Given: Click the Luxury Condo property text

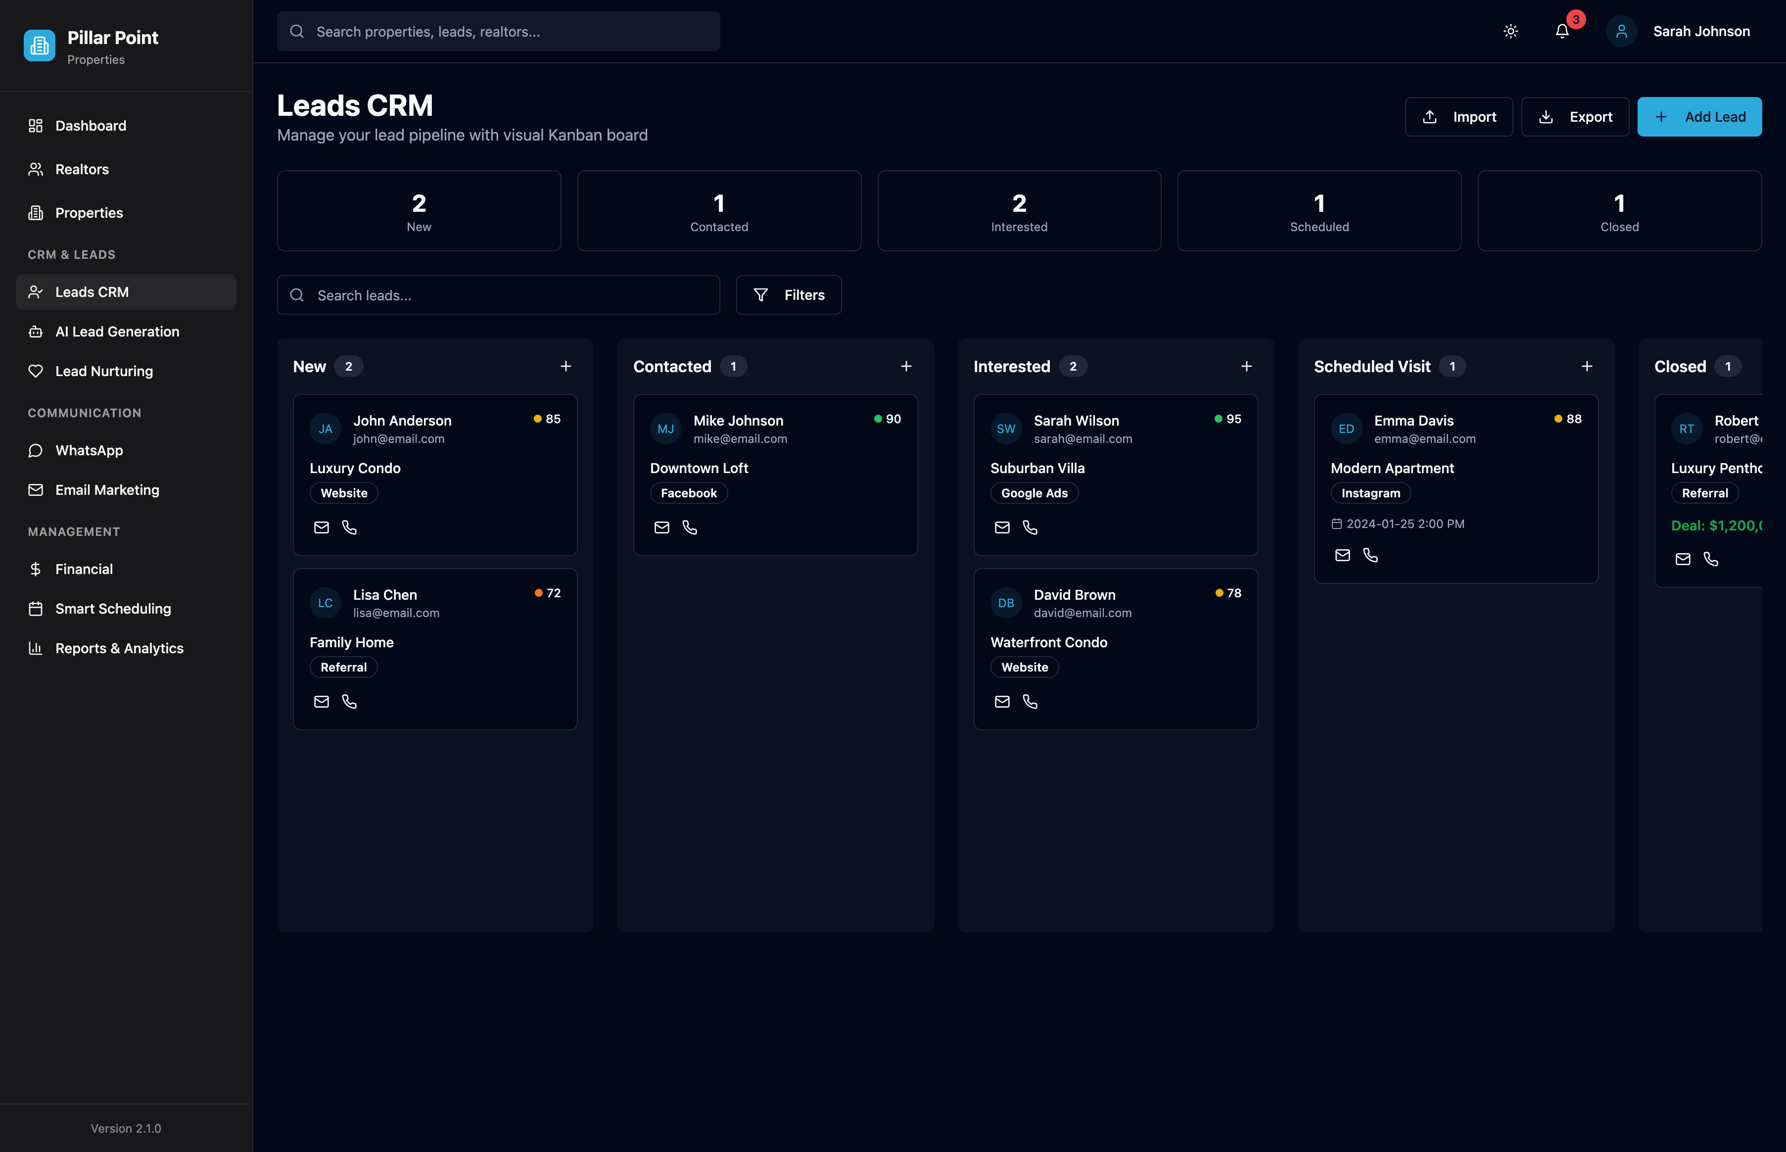Looking at the screenshot, I should click(x=355, y=468).
